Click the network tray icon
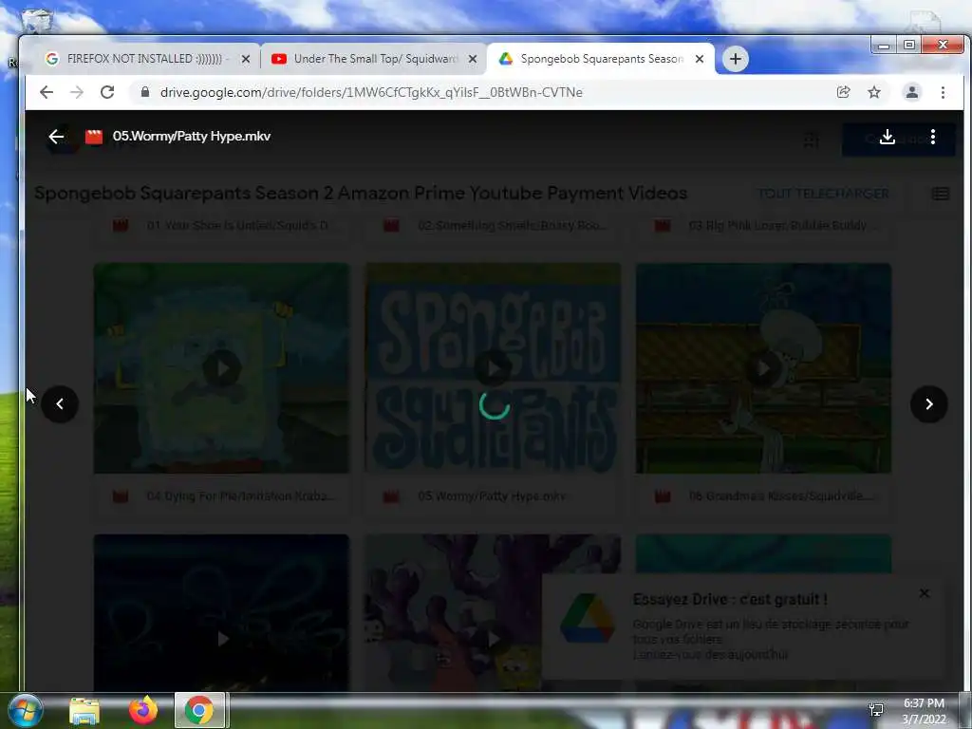The image size is (972, 729). pos(876,710)
